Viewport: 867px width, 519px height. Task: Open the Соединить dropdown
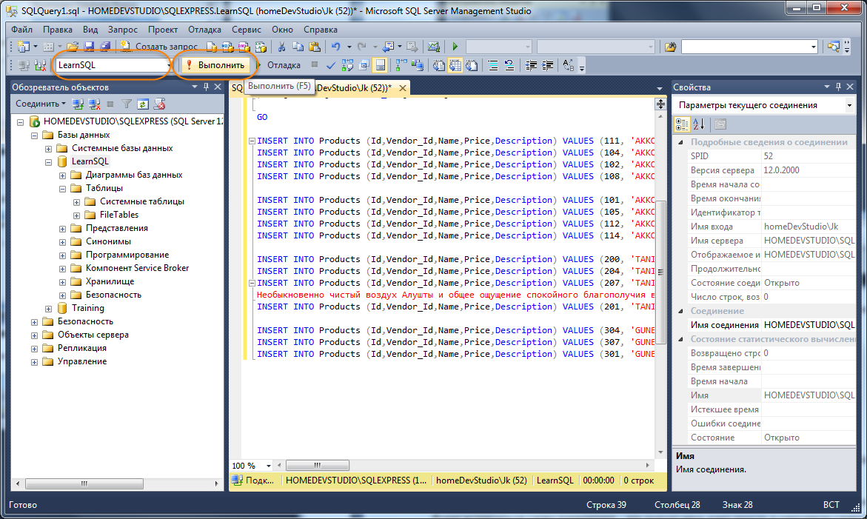click(x=40, y=104)
